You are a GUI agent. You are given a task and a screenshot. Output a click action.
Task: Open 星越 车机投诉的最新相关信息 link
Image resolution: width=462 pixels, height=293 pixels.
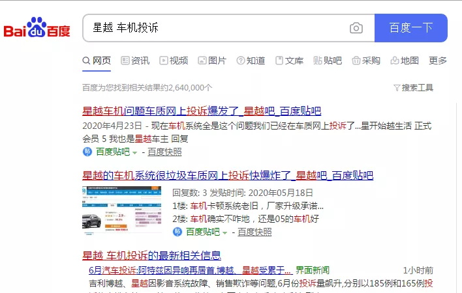151,256
